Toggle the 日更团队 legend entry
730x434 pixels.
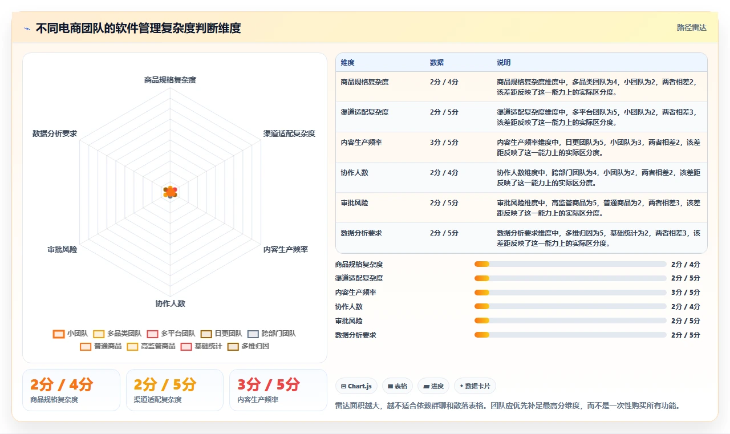[221, 334]
